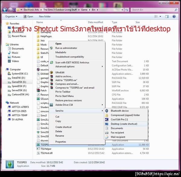
Task: Click the search magnifier icon
Action: coord(176,10)
